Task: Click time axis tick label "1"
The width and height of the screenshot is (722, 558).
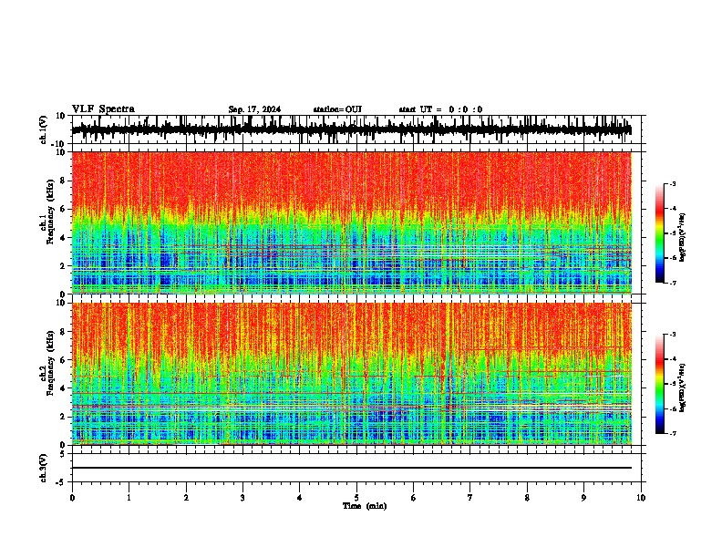Action: [x=129, y=498]
